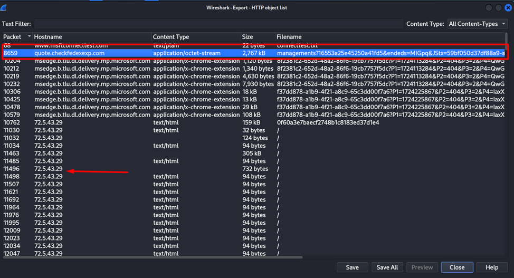Viewport: 514px width, 278px height.
Task: Sort by the Size column header
Action: click(258, 37)
